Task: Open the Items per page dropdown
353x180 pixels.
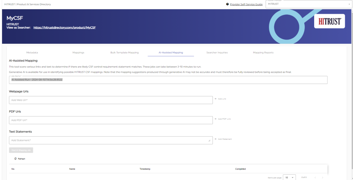Action: (289, 177)
